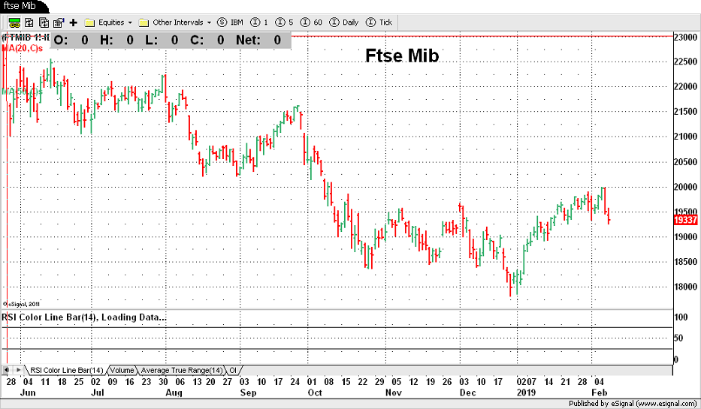701x409 pixels.
Task: Click the RSI 50 scale label
Action: point(678,338)
